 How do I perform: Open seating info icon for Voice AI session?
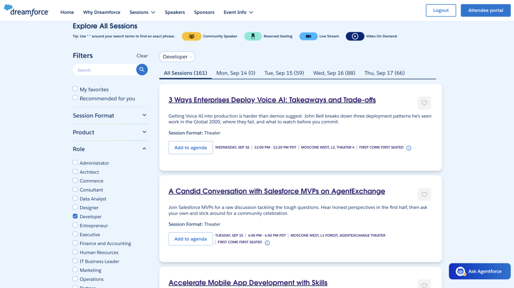[409, 148]
